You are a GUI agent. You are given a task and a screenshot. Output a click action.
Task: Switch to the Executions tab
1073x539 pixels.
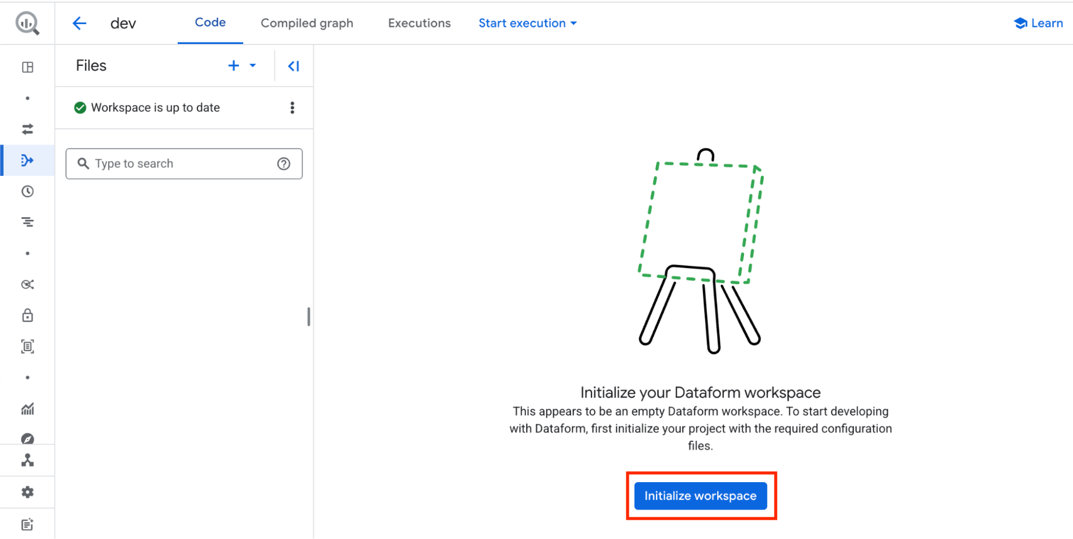(x=419, y=23)
